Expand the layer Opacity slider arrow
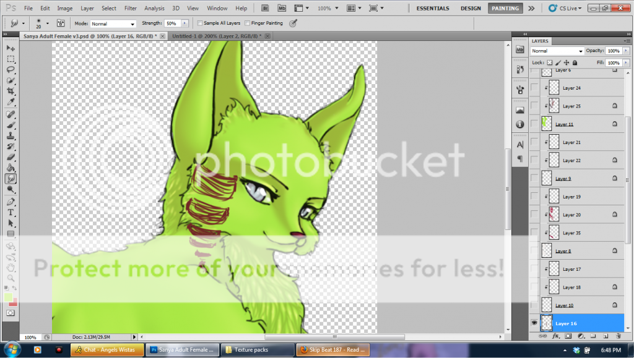This screenshot has width=634, height=358. coord(626,51)
